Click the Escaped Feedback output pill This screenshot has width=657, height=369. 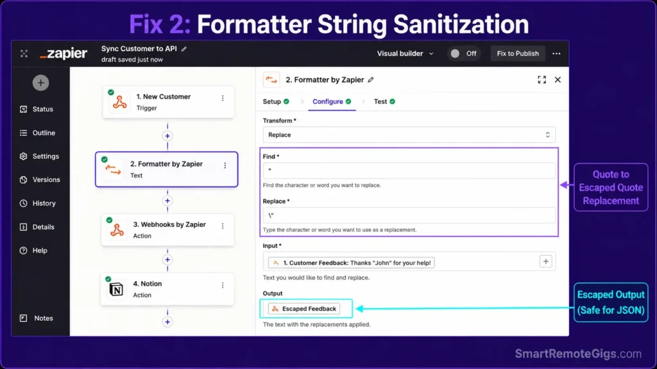coord(304,309)
